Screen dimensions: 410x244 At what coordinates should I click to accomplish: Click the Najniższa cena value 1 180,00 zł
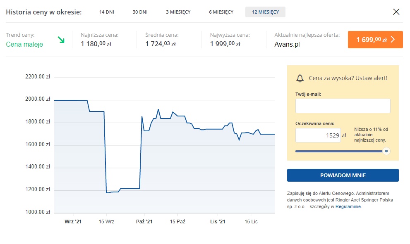(x=96, y=44)
